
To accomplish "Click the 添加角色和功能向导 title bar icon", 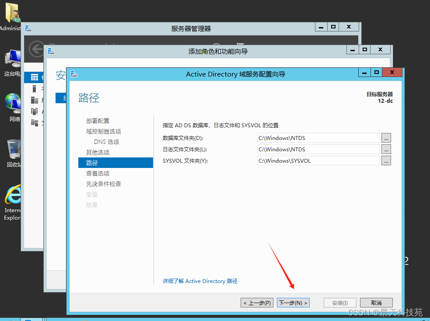I will [51, 51].
